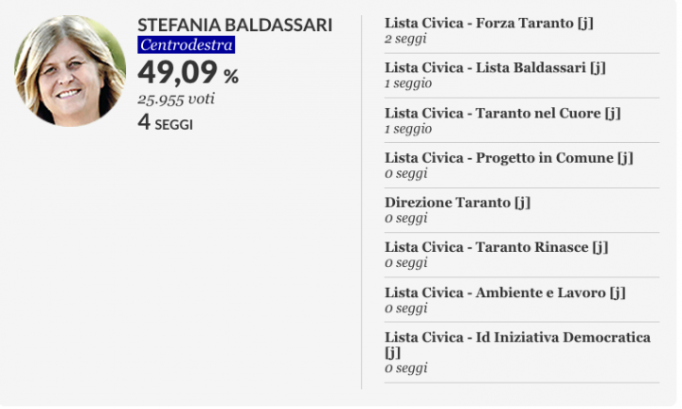Open Lista Civica - Lista Baldassari entry
This screenshot has height=409, width=682.
(x=495, y=68)
